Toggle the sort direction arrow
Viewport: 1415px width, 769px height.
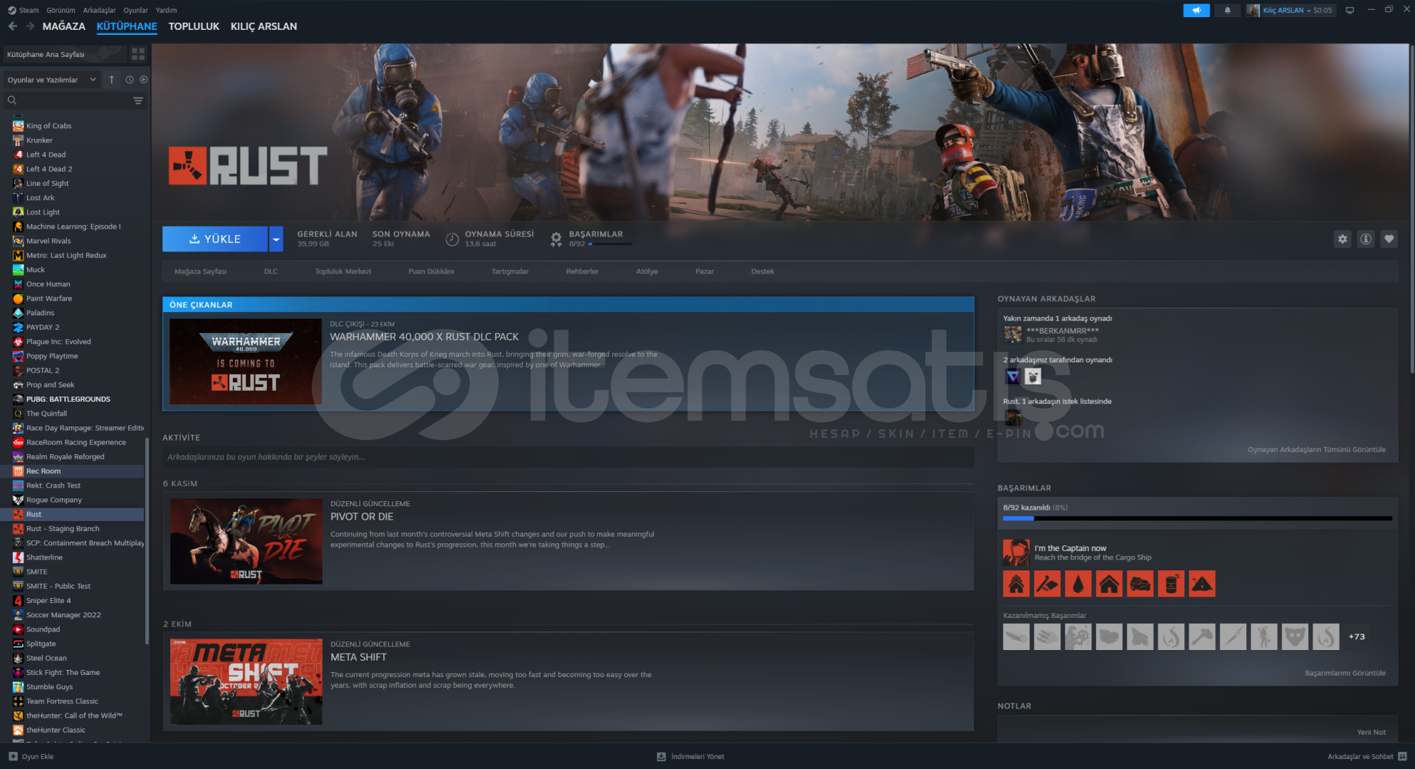[x=112, y=80]
